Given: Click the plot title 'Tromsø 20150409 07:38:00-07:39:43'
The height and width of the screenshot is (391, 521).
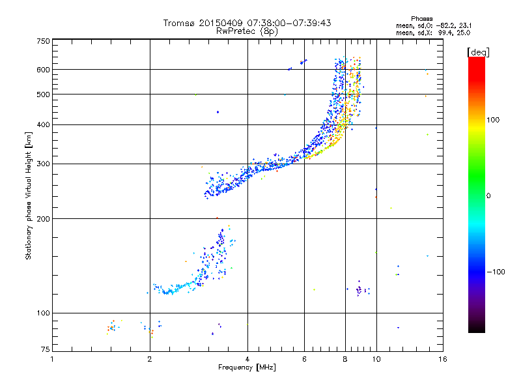Looking at the screenshot, I should pyautogui.click(x=247, y=23).
